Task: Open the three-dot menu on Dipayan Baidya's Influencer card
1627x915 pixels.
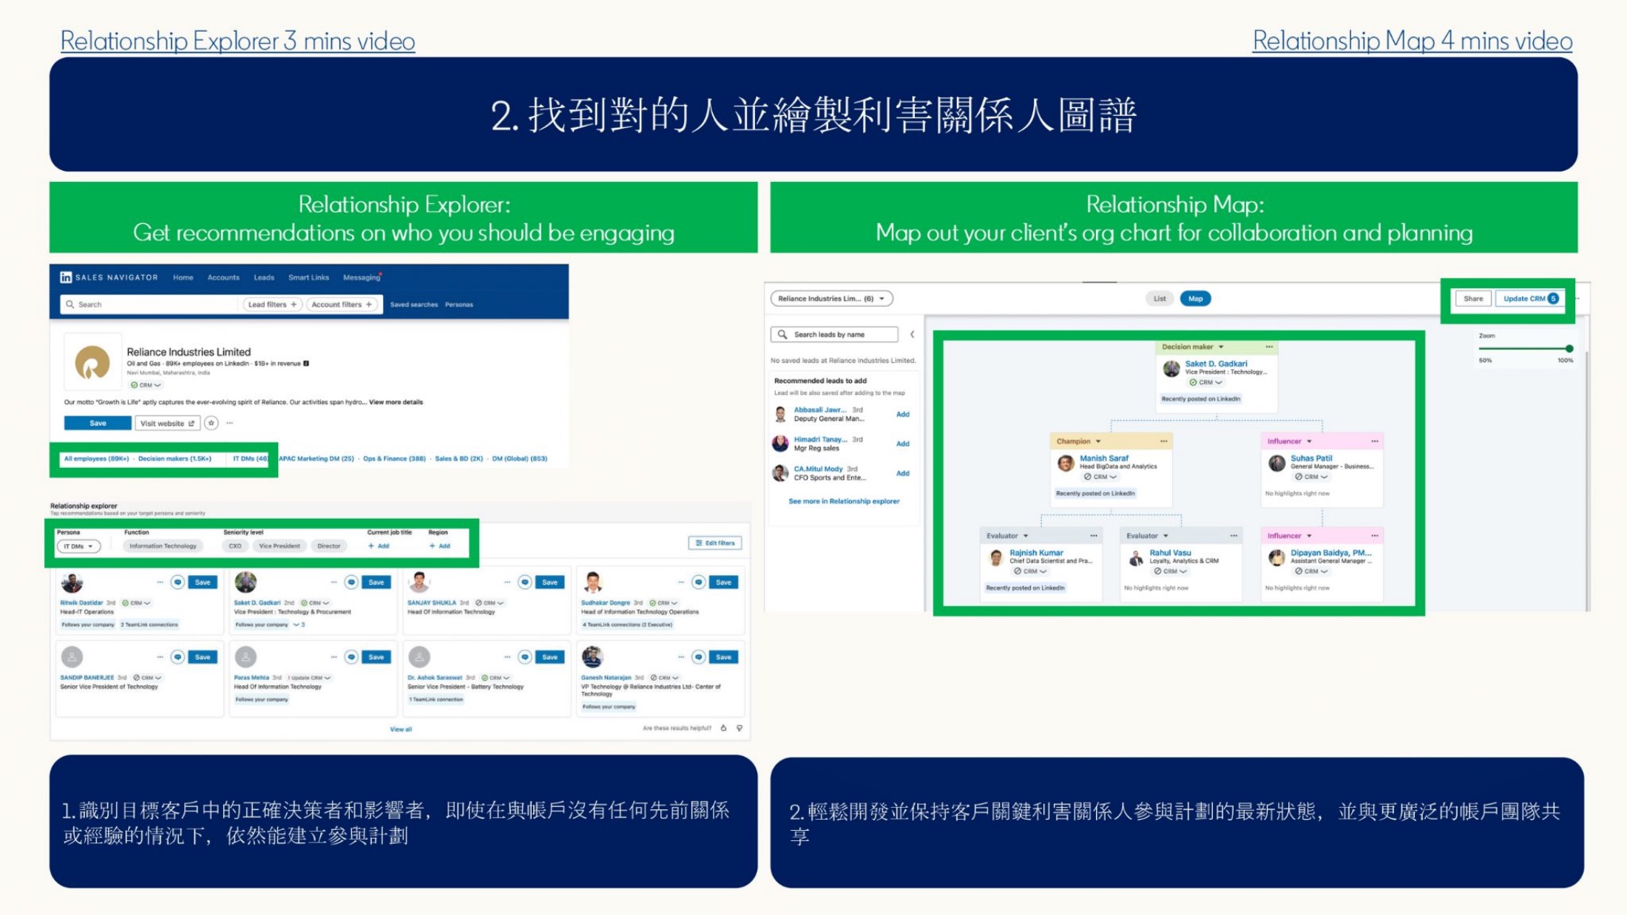Action: 1374,536
